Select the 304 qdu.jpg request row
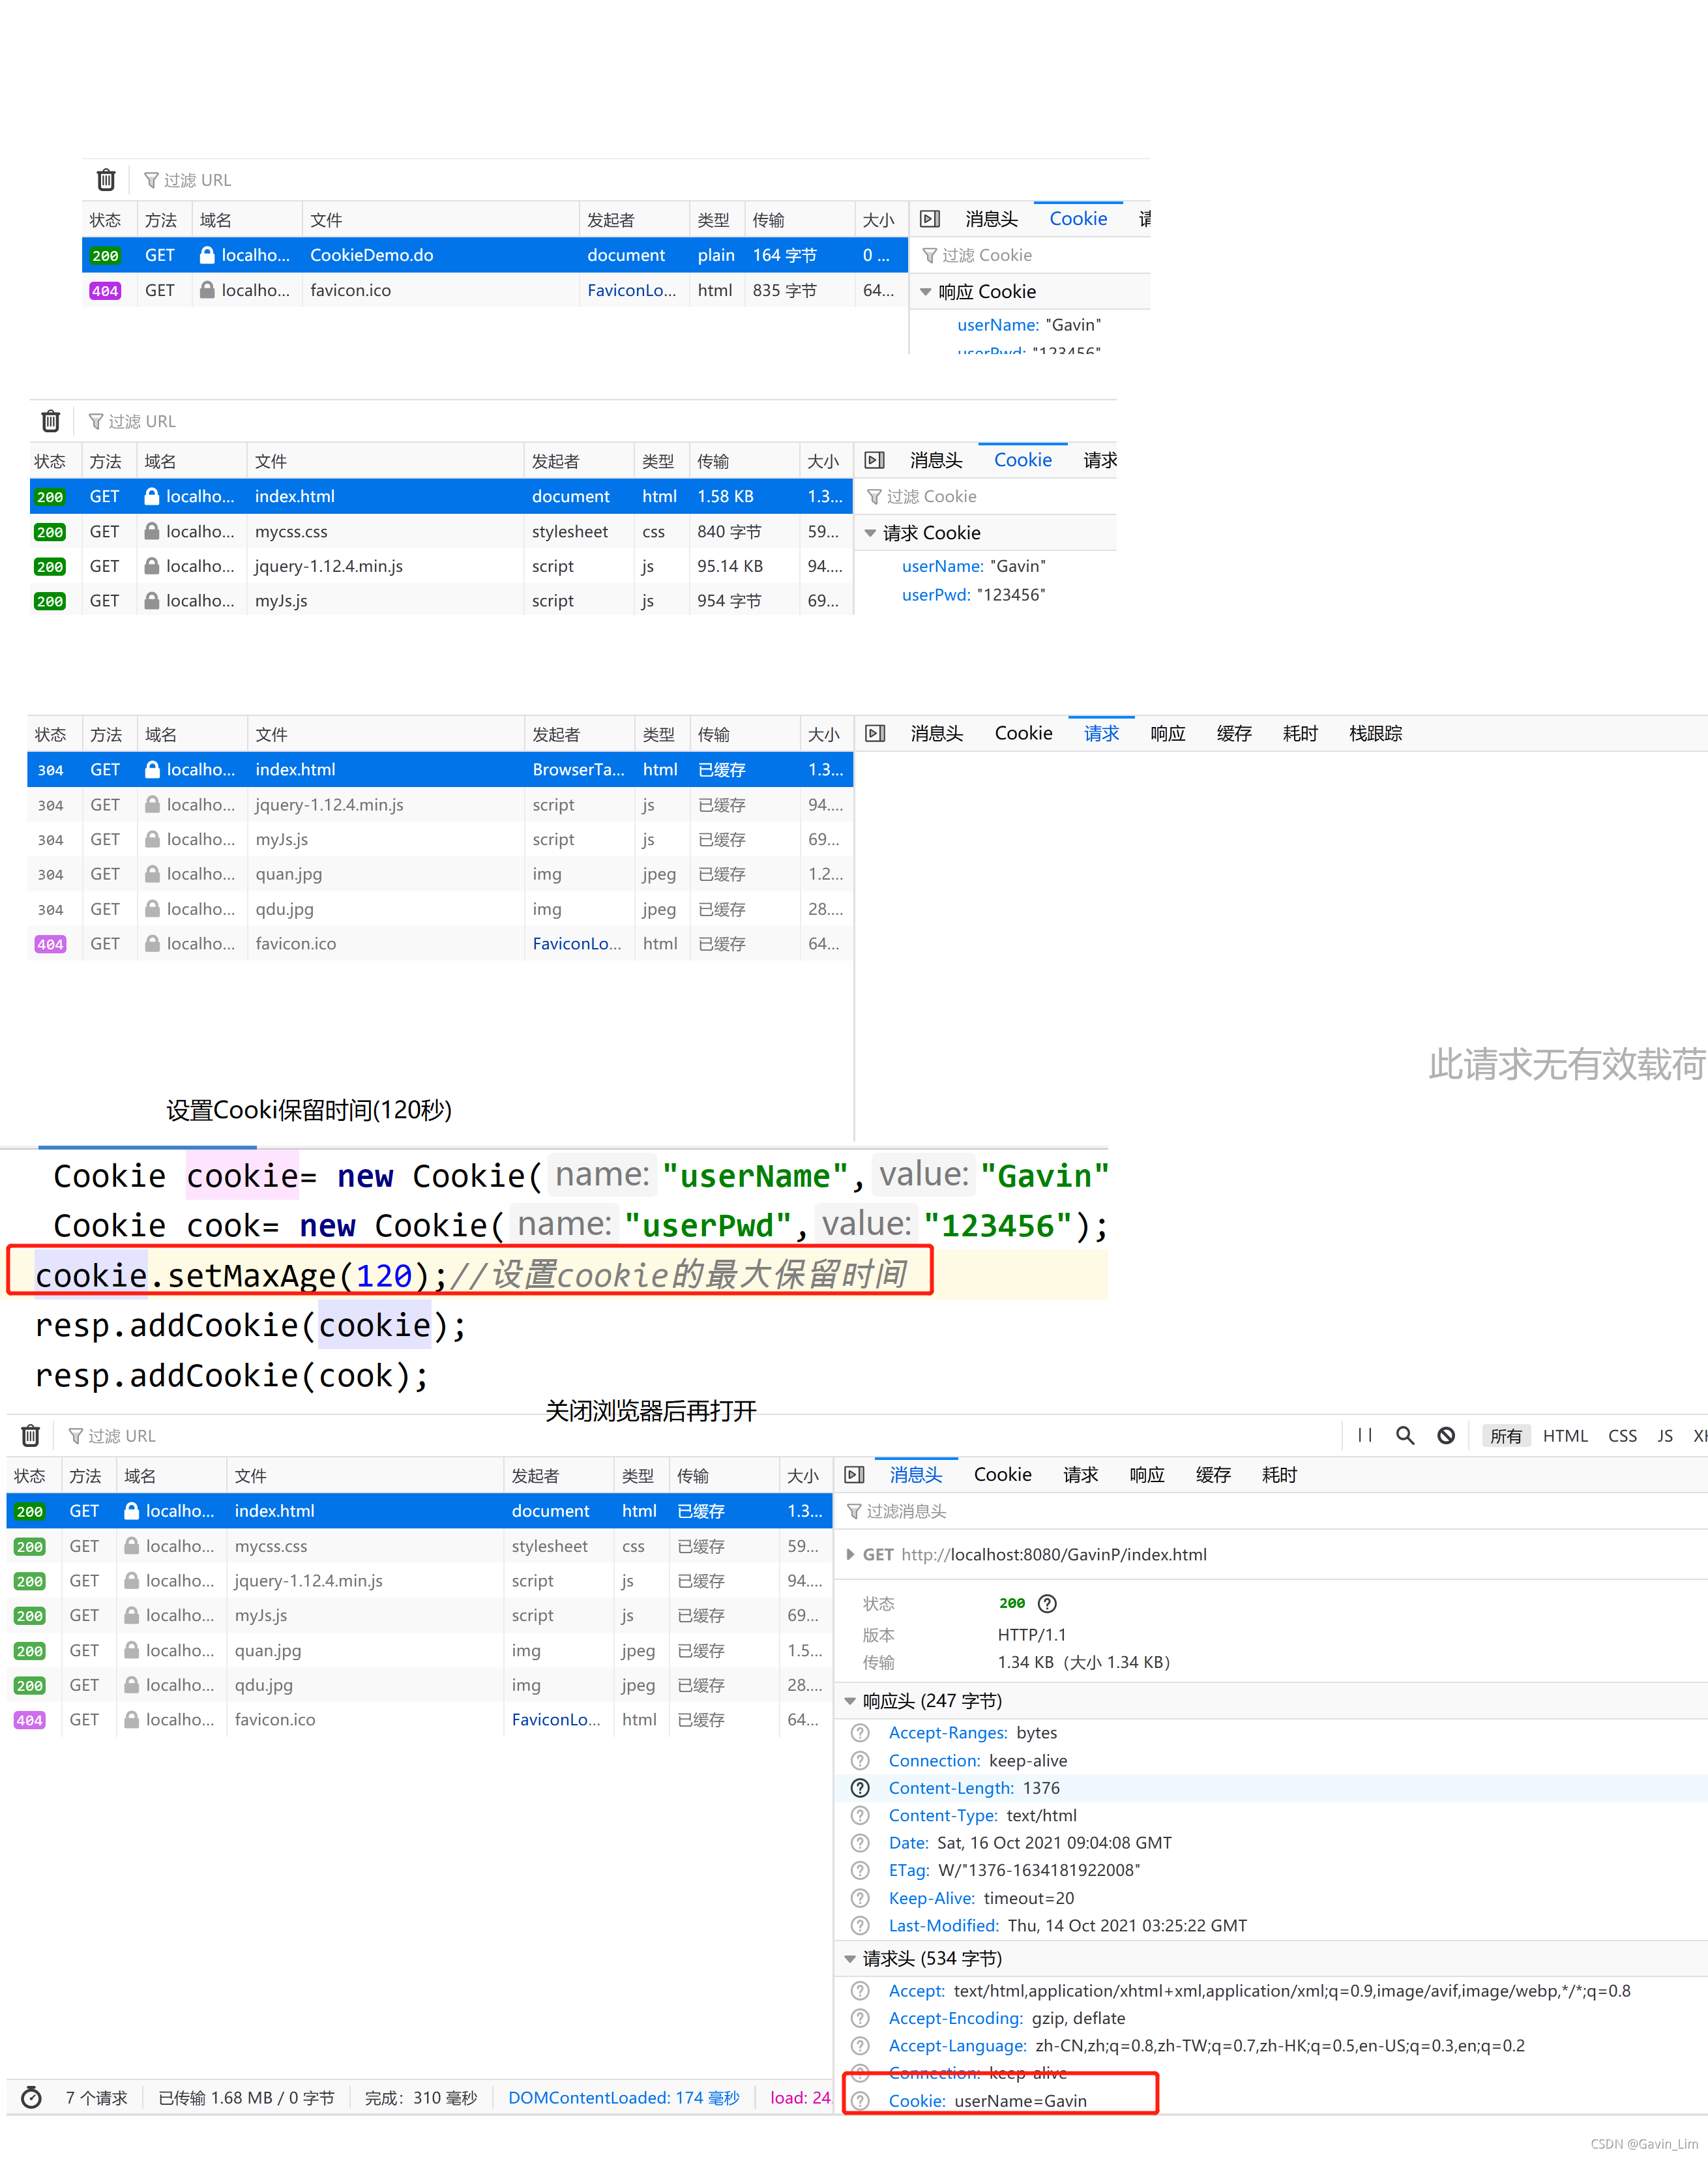1708x2157 pixels. [440, 908]
